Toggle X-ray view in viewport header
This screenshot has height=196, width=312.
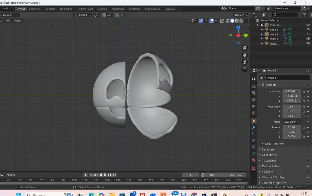point(222,21)
